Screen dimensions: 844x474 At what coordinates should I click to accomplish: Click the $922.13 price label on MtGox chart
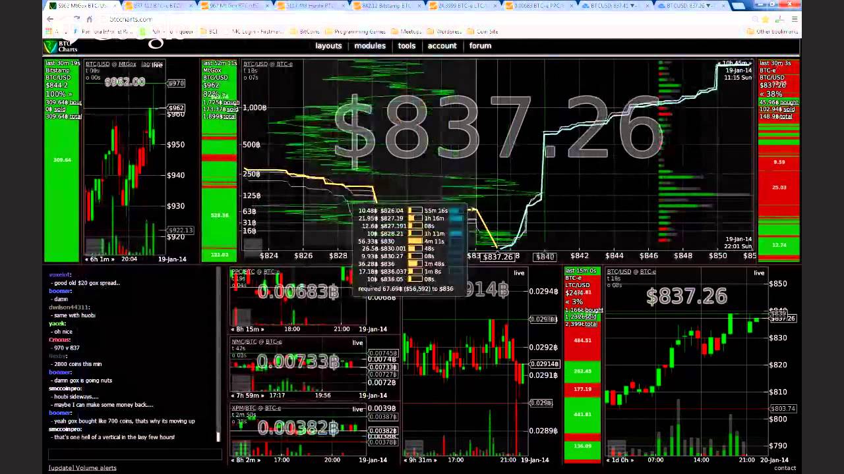point(180,230)
